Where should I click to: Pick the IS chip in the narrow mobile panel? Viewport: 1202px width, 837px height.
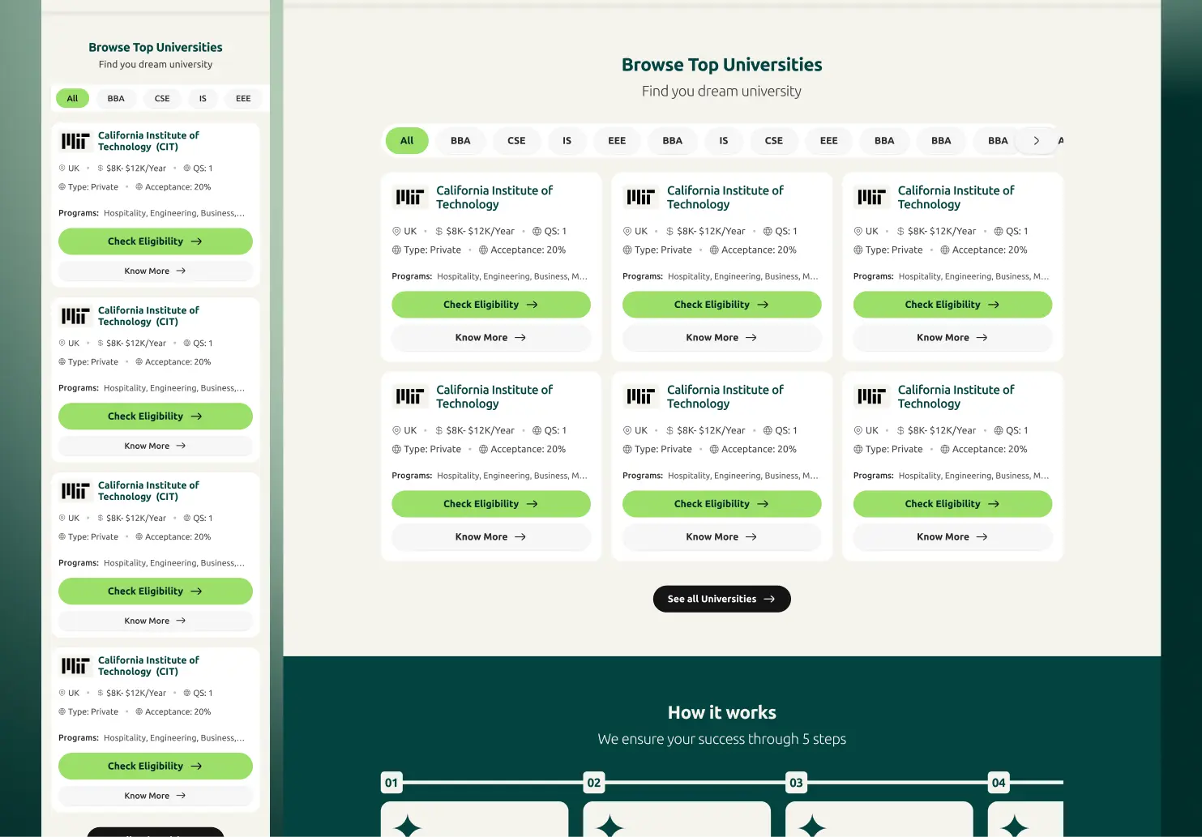(x=203, y=99)
